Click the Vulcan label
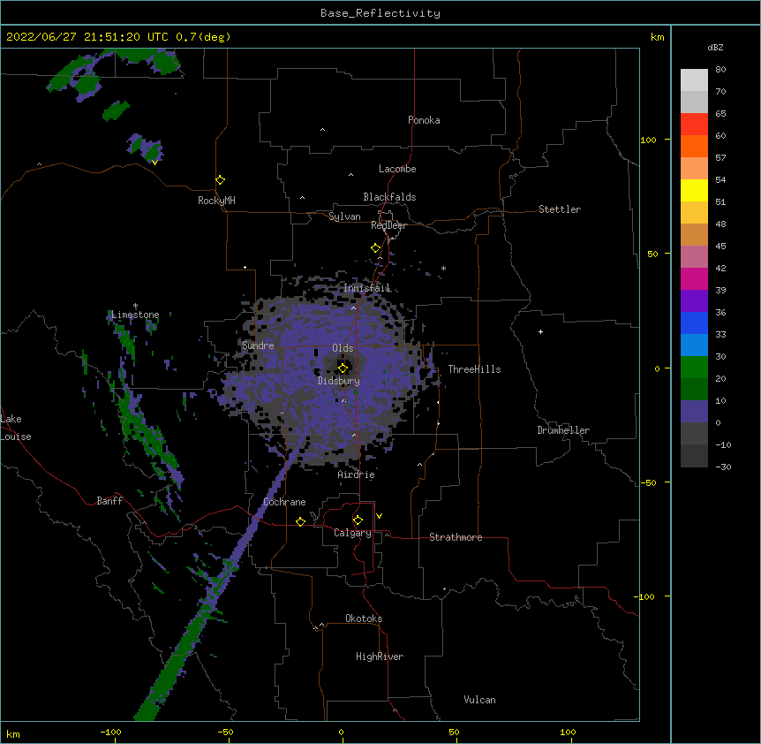Viewport: 761px width, 744px height. (x=479, y=700)
